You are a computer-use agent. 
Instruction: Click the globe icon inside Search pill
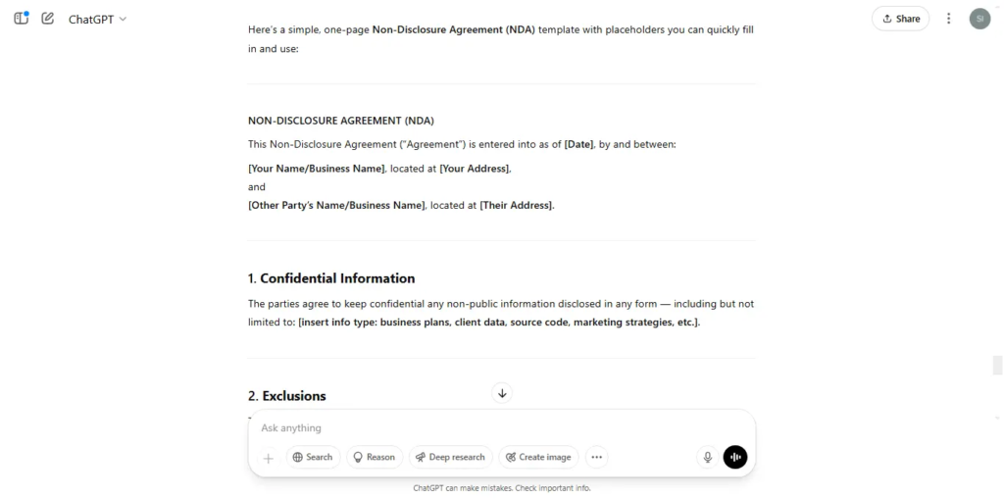tap(298, 458)
